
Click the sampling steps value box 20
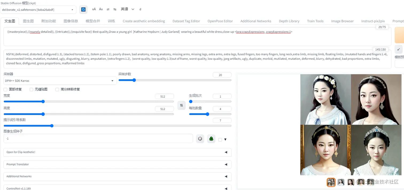click(x=222, y=75)
